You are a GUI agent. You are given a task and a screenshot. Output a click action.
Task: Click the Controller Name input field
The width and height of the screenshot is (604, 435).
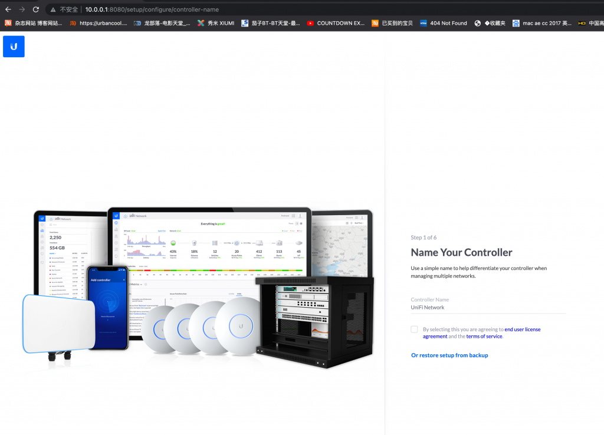click(488, 307)
